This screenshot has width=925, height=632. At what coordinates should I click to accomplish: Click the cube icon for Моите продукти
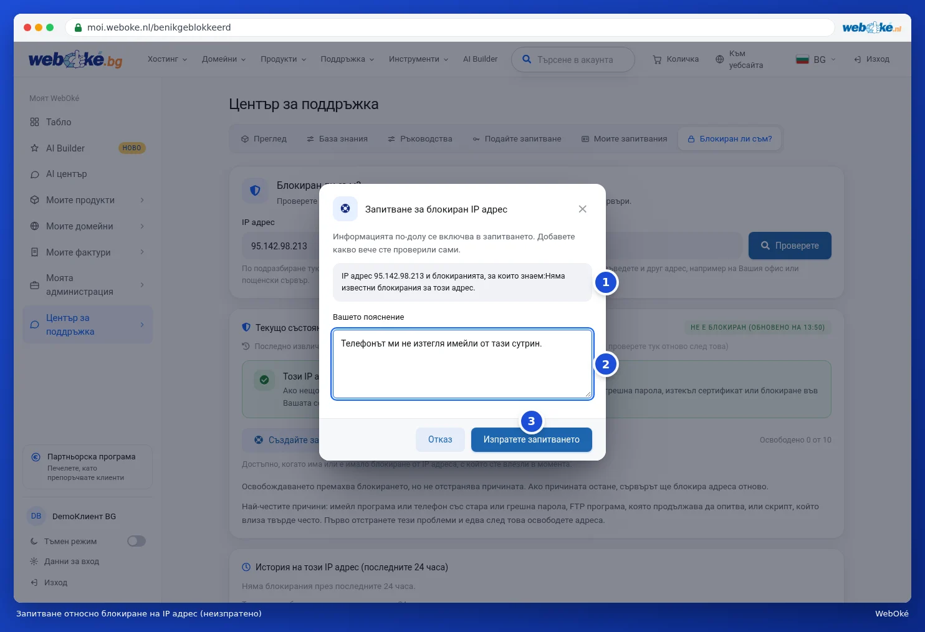34,200
